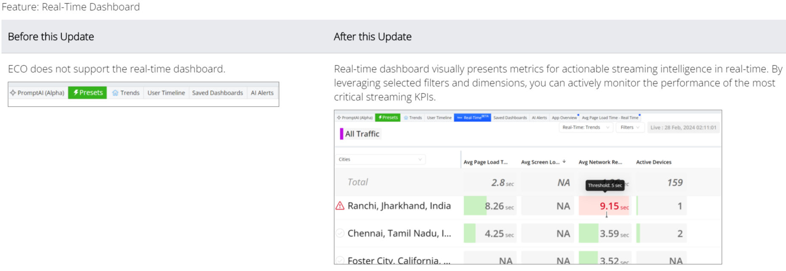Viewport: 786px width, 271px height.
Task: Click Trends tab with home icon in left screenshot
Action: [x=126, y=93]
